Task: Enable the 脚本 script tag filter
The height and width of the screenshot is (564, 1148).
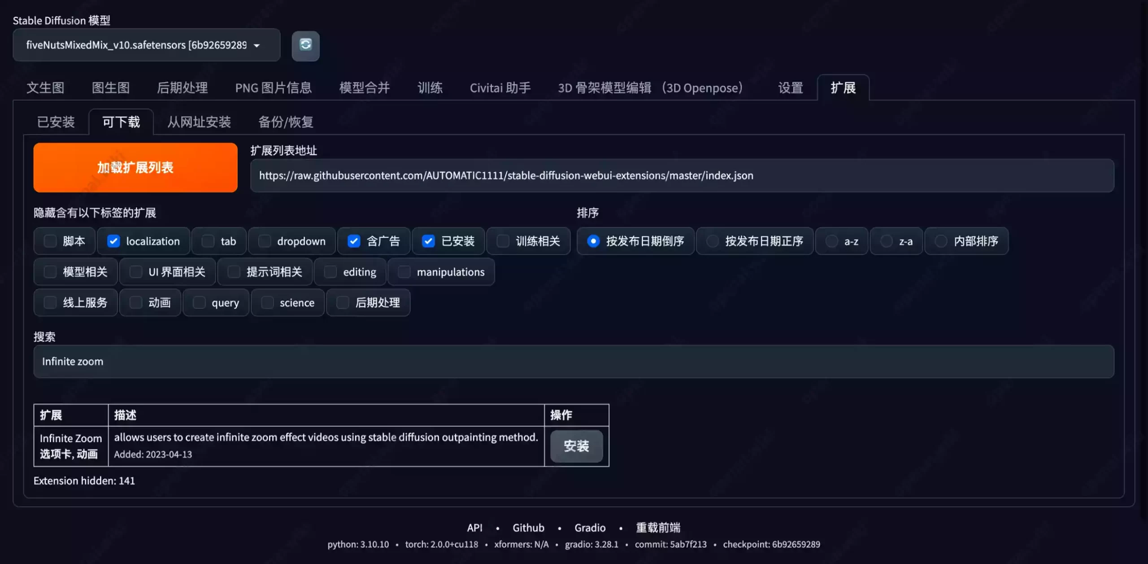Action: [49, 240]
